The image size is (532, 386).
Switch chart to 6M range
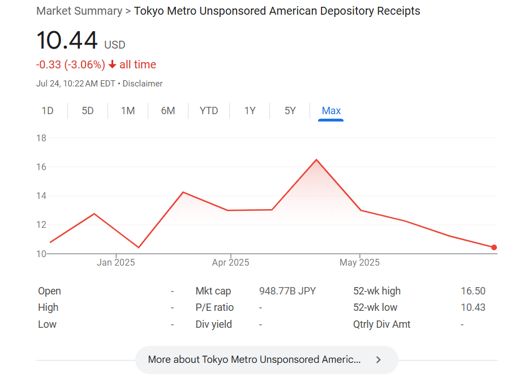click(x=168, y=111)
